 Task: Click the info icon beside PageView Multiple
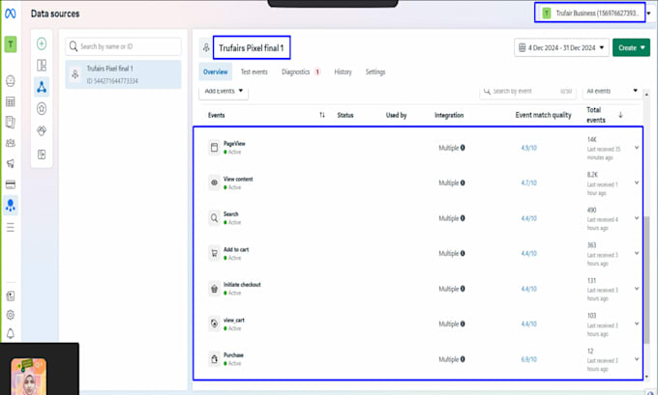point(463,148)
